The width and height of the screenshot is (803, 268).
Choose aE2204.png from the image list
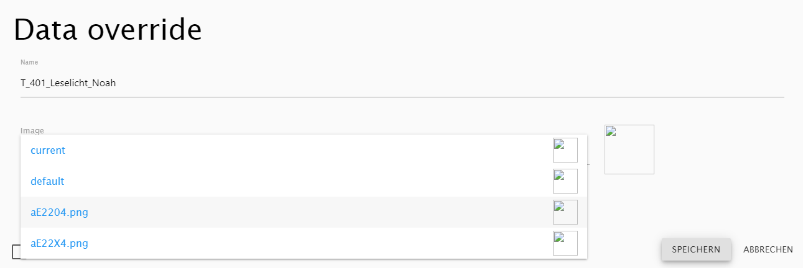click(59, 212)
